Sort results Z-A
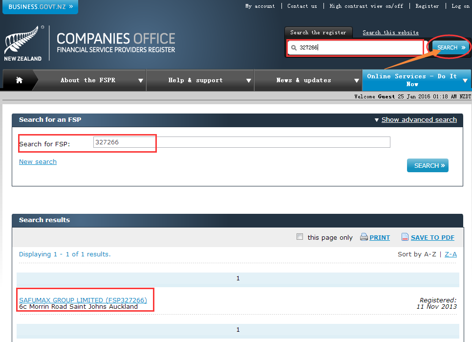Viewport: 472px width, 342px height. point(451,254)
